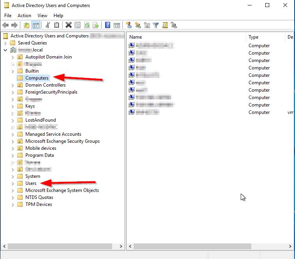The width and height of the screenshot is (295, 259).
Task: Open the View menu
Action: point(42,16)
